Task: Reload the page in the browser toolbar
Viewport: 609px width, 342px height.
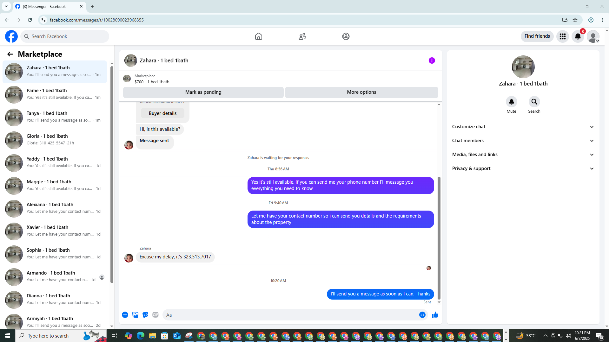Action: (x=30, y=20)
